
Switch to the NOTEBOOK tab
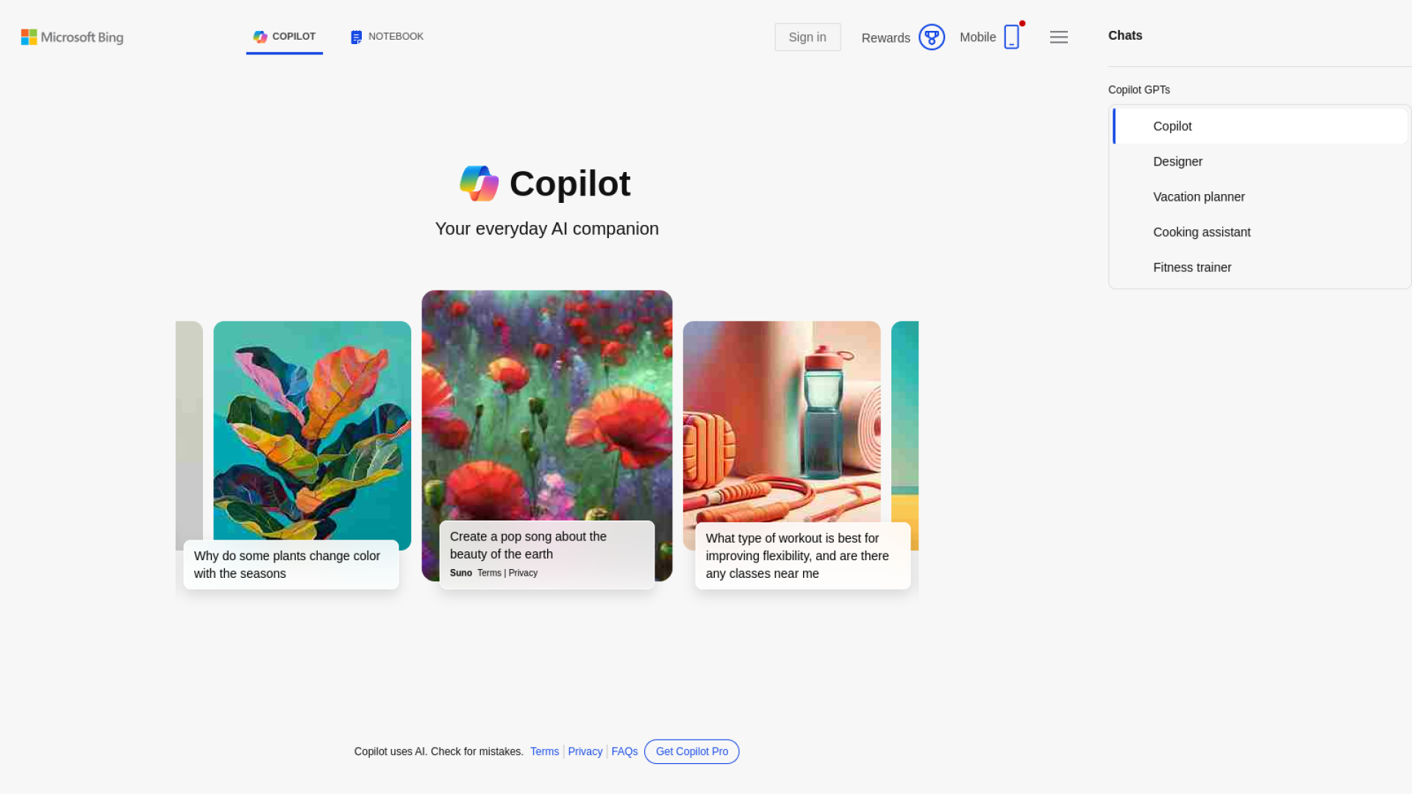pyautogui.click(x=388, y=37)
